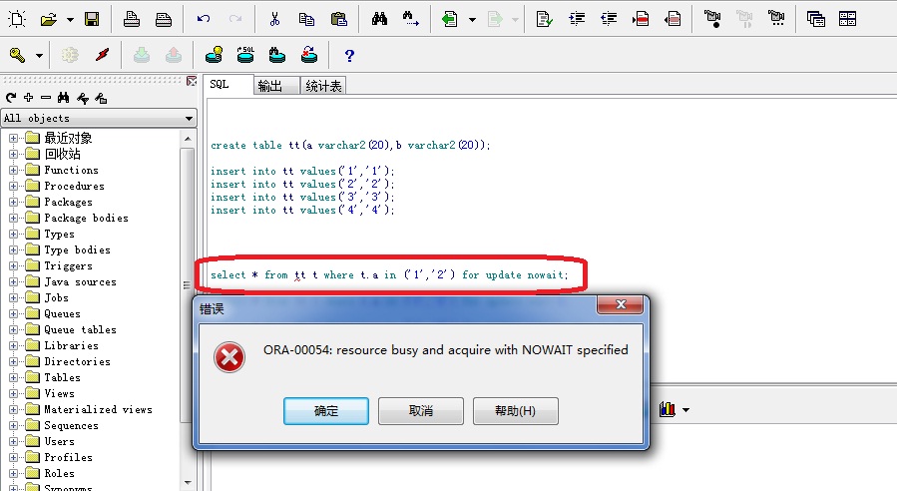Click the SQL database icon
The width and height of the screenshot is (897, 491).
point(245,56)
